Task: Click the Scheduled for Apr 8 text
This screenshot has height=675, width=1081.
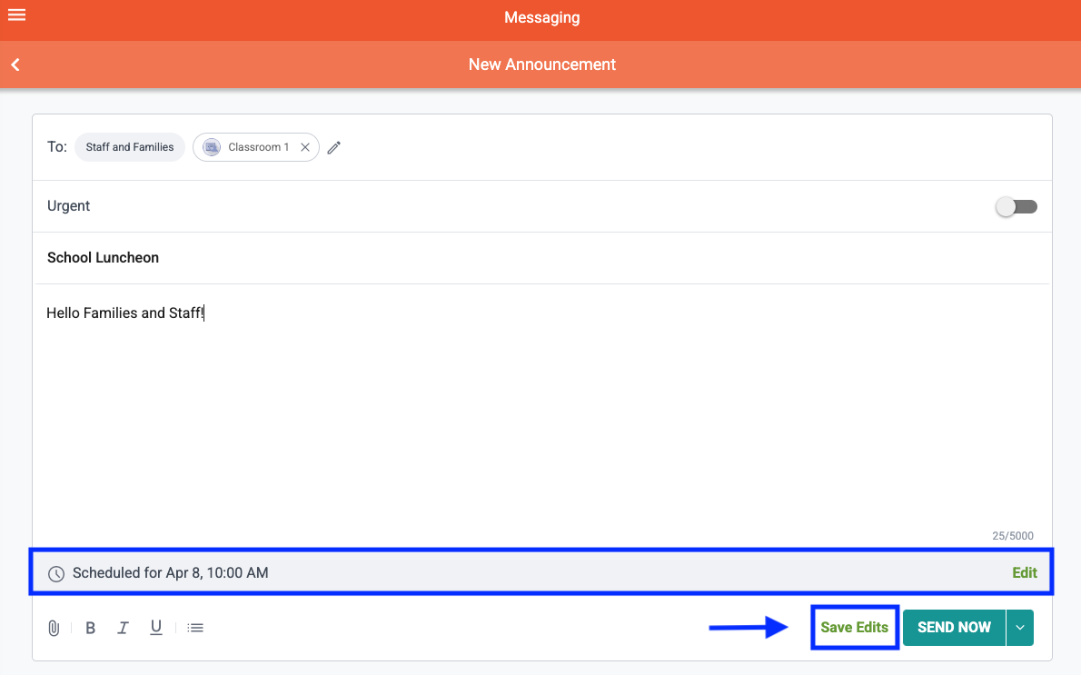Action: 171,573
